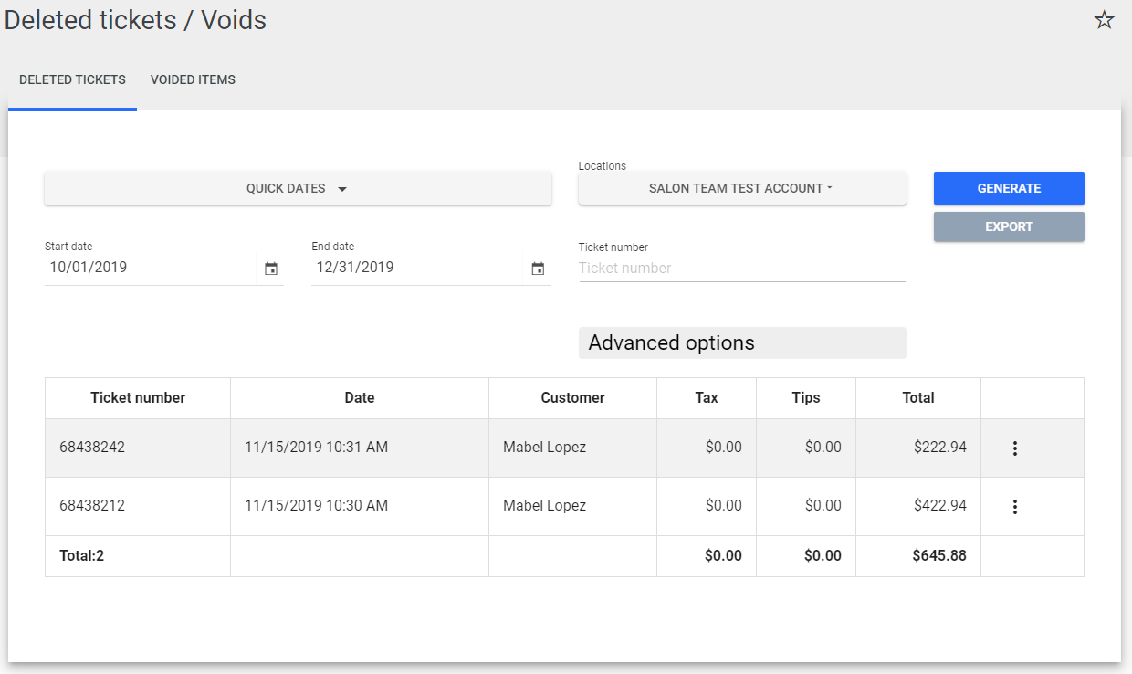Open the Salon Team Test Account locations dropdown
The width and height of the screenshot is (1132, 674).
click(x=741, y=188)
